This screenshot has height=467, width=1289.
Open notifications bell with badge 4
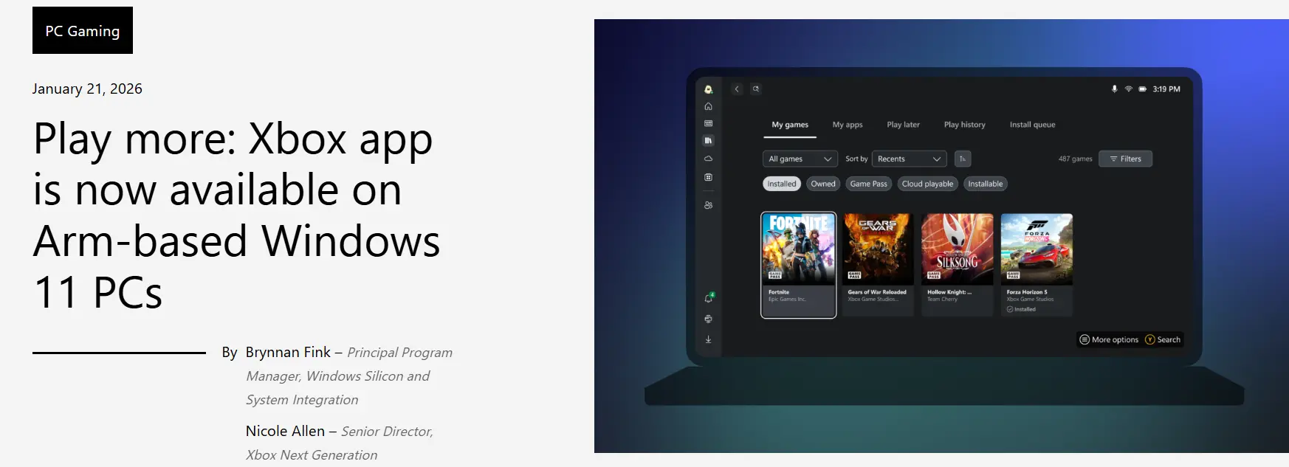coord(709,298)
